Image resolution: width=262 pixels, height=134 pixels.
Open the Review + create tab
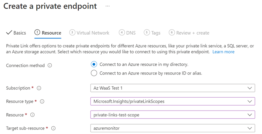[x=189, y=33]
